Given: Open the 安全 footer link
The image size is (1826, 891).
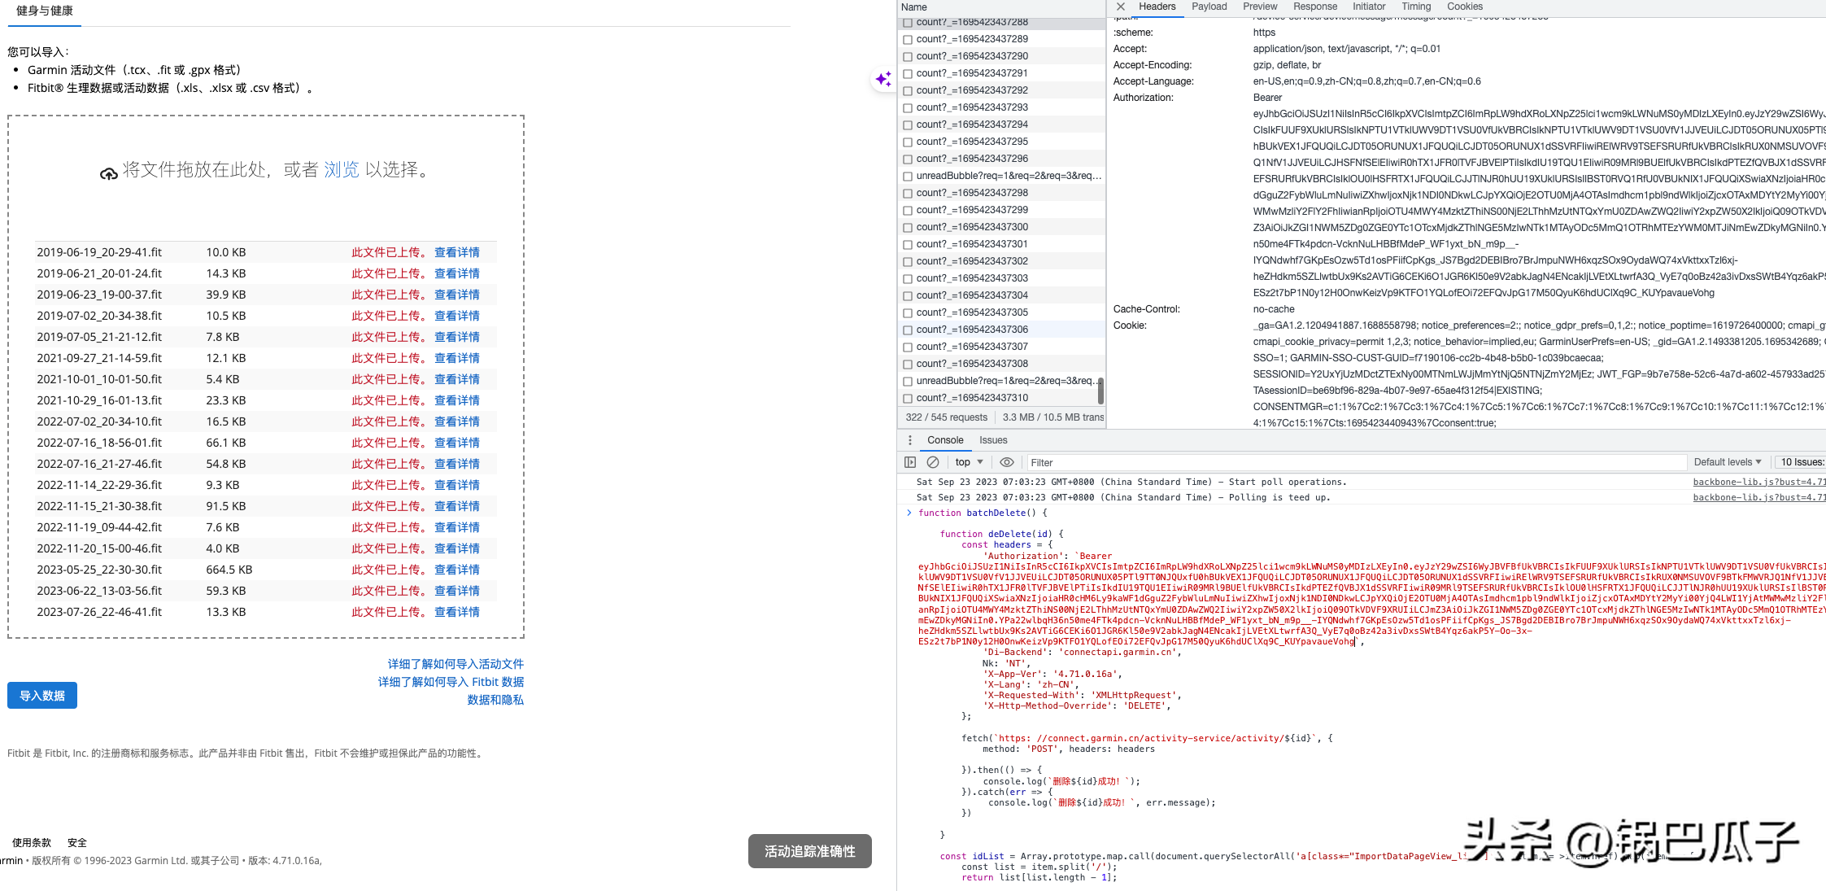Looking at the screenshot, I should 77,843.
